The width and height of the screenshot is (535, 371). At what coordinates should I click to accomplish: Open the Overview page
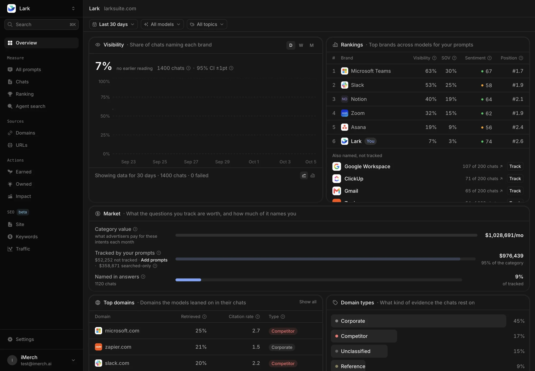[x=41, y=43]
